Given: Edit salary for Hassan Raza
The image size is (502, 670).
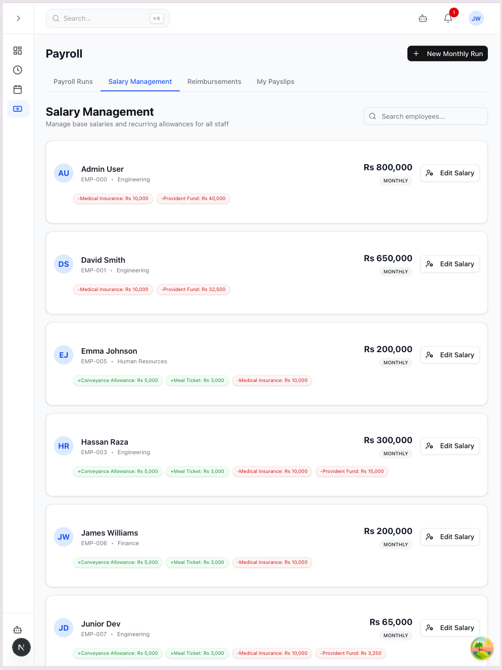Looking at the screenshot, I should 449,446.
